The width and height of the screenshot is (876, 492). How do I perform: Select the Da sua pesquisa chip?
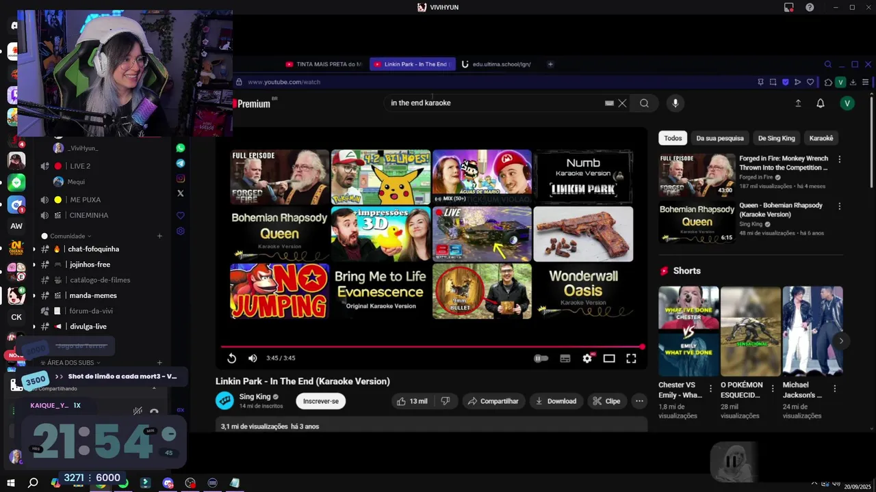tap(720, 138)
